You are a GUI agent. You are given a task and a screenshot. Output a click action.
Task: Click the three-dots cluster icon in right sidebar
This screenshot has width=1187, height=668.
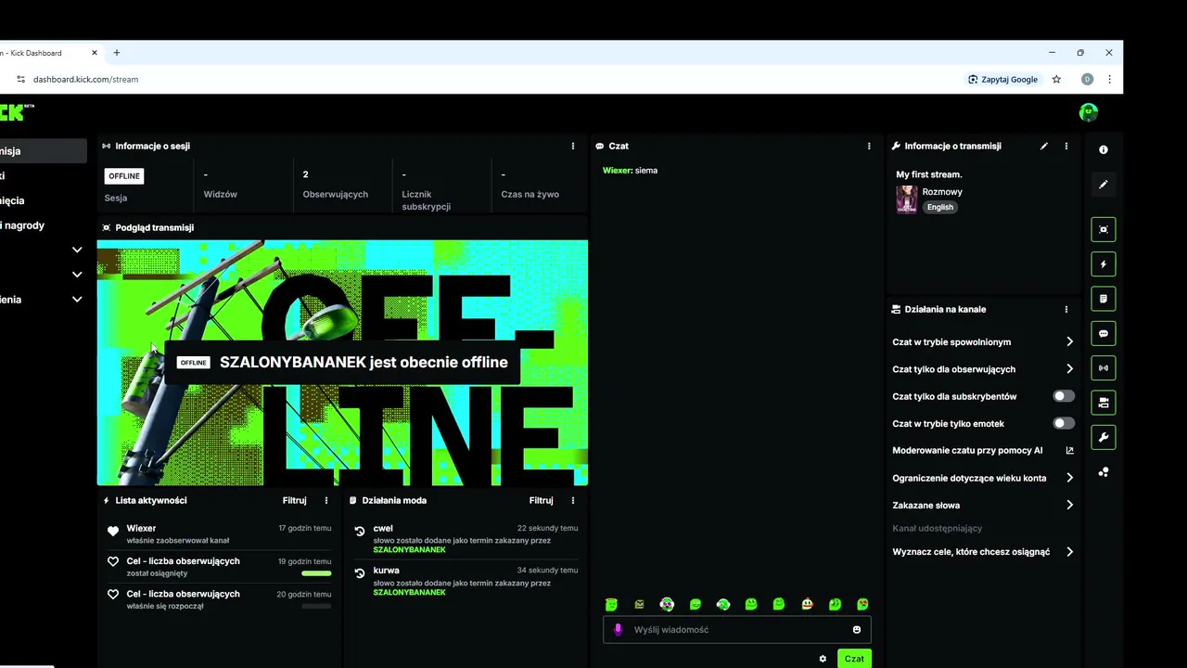(x=1104, y=472)
